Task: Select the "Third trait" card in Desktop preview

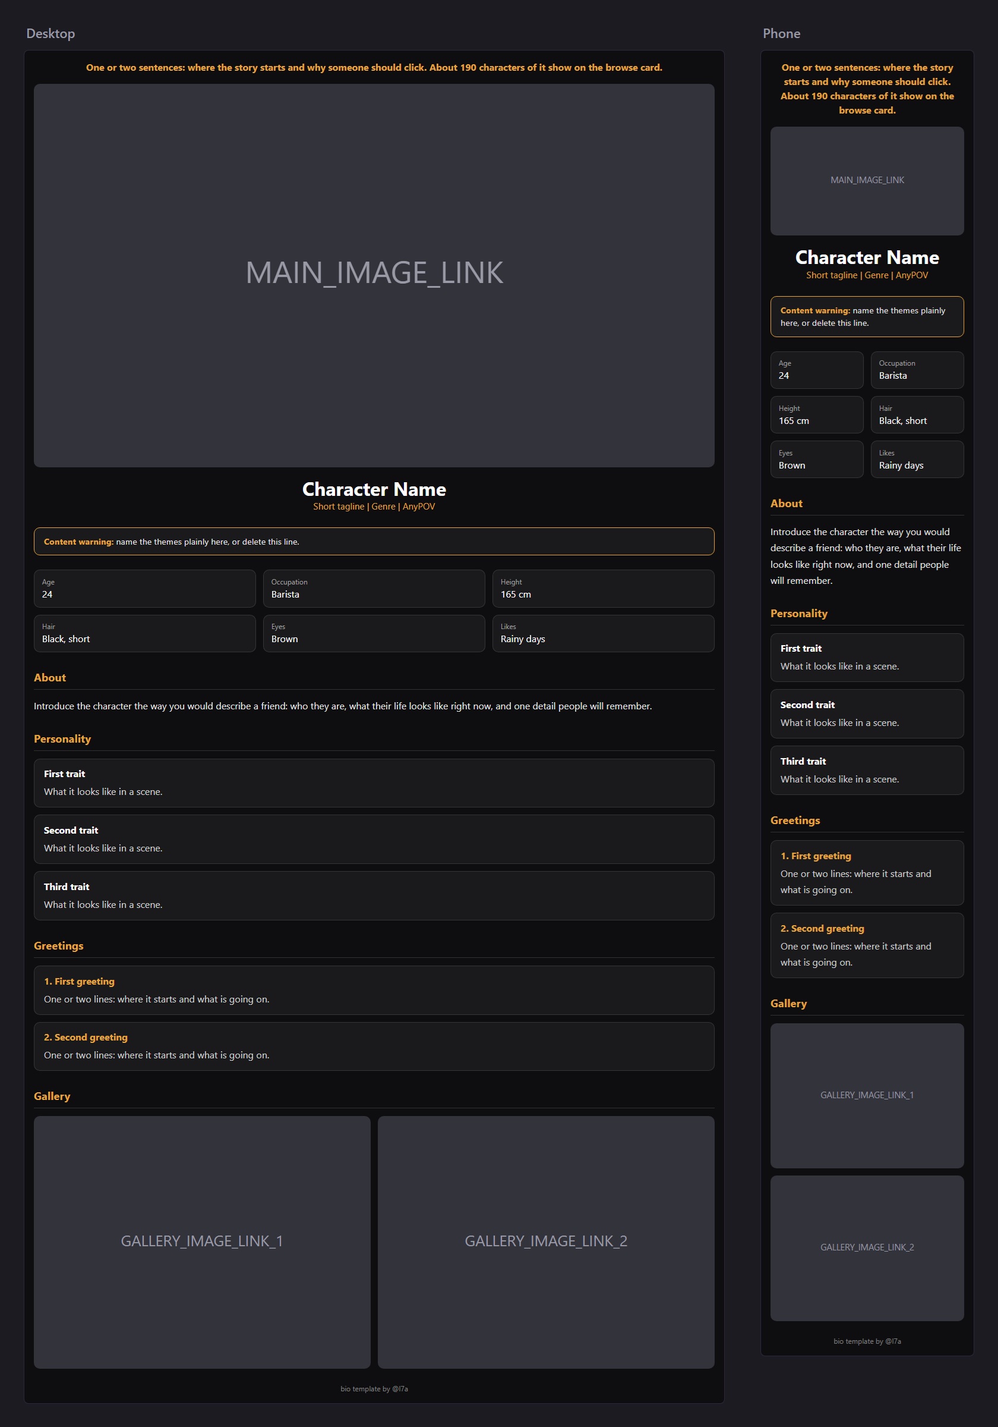Action: [x=374, y=895]
